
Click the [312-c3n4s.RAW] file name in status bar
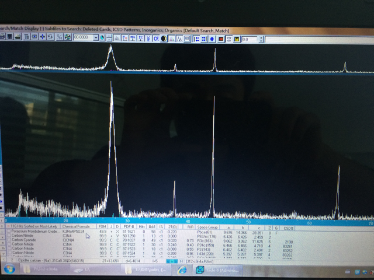[199, 261]
